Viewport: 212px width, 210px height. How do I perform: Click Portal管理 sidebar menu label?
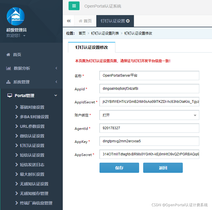(x=25, y=96)
